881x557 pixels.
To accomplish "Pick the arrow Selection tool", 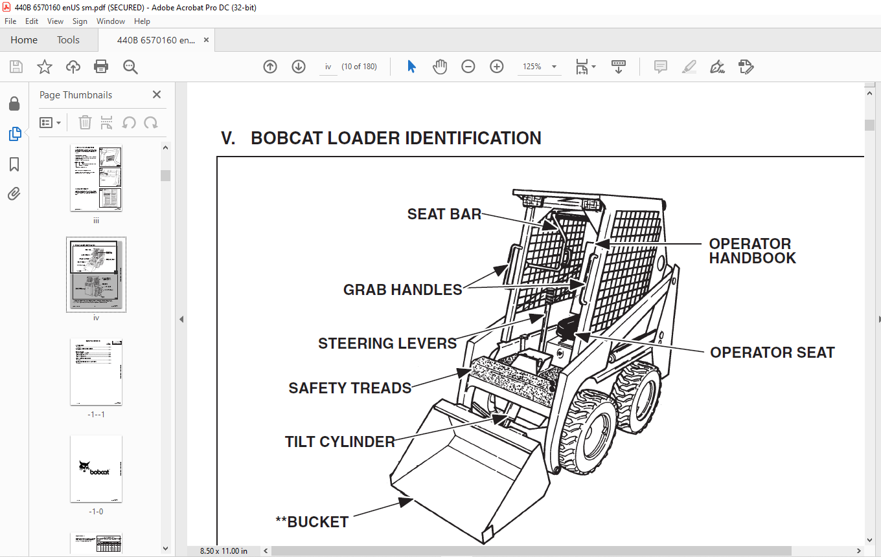I will [x=411, y=67].
